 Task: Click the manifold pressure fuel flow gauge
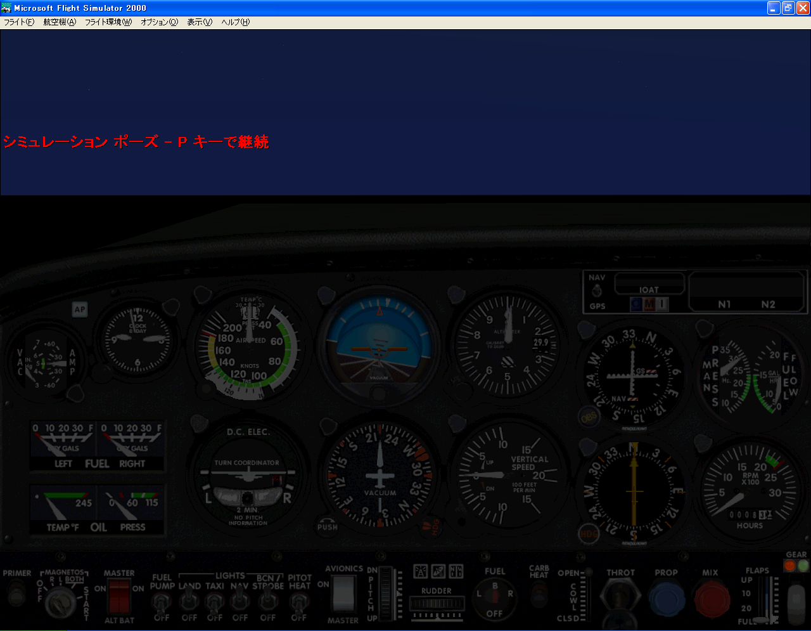tap(751, 376)
